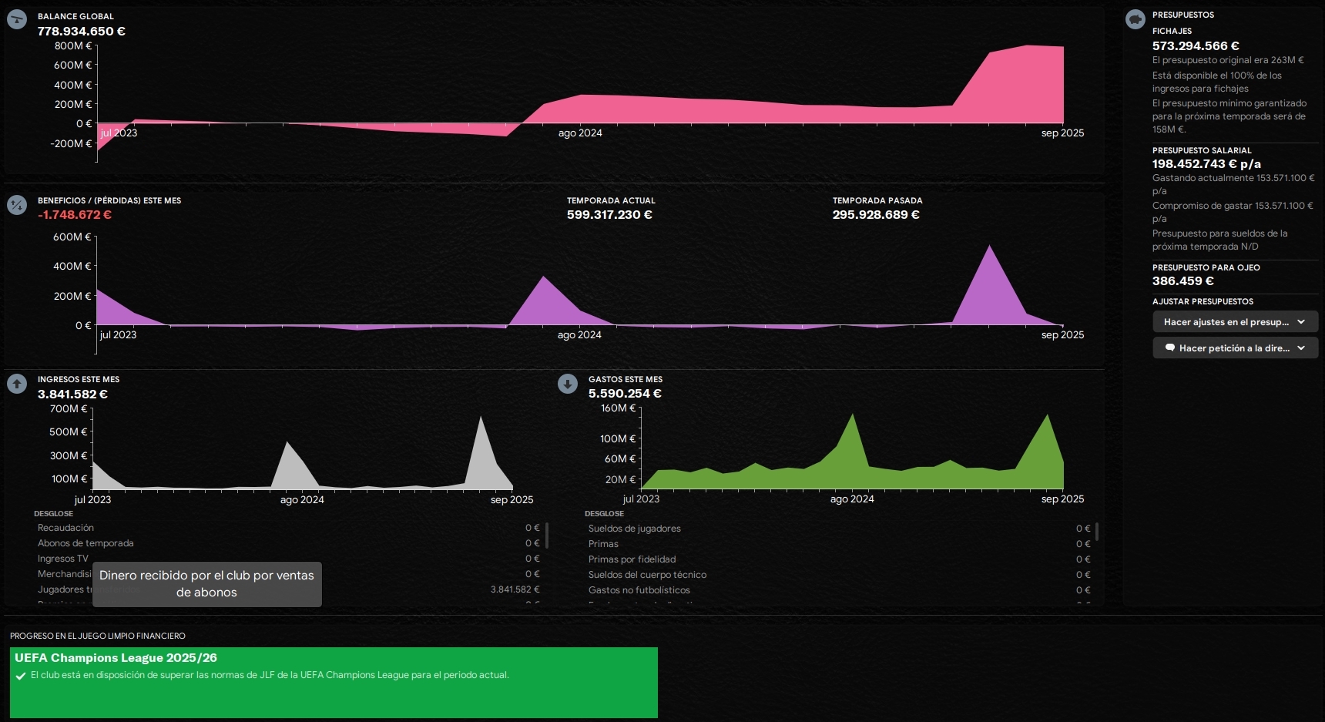Click the monthly loss value -1.748.672 €
This screenshot has height=722, width=1325.
[75, 215]
